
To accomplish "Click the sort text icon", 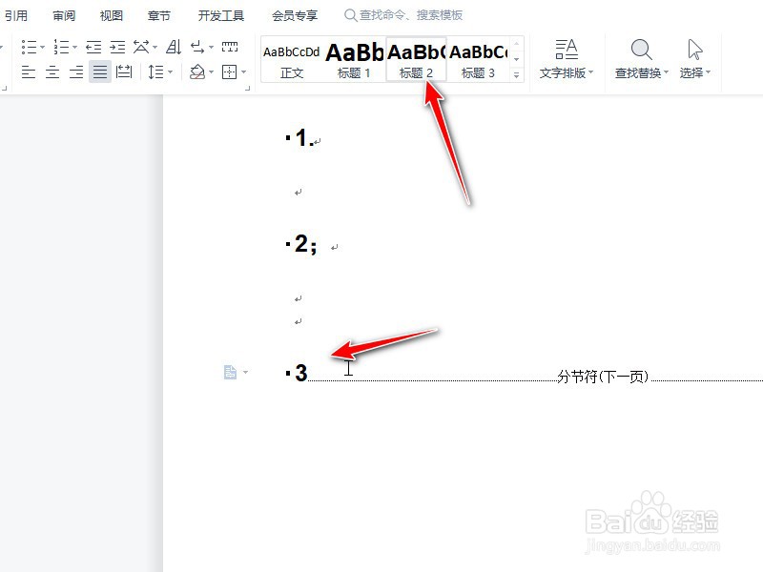I will point(174,47).
